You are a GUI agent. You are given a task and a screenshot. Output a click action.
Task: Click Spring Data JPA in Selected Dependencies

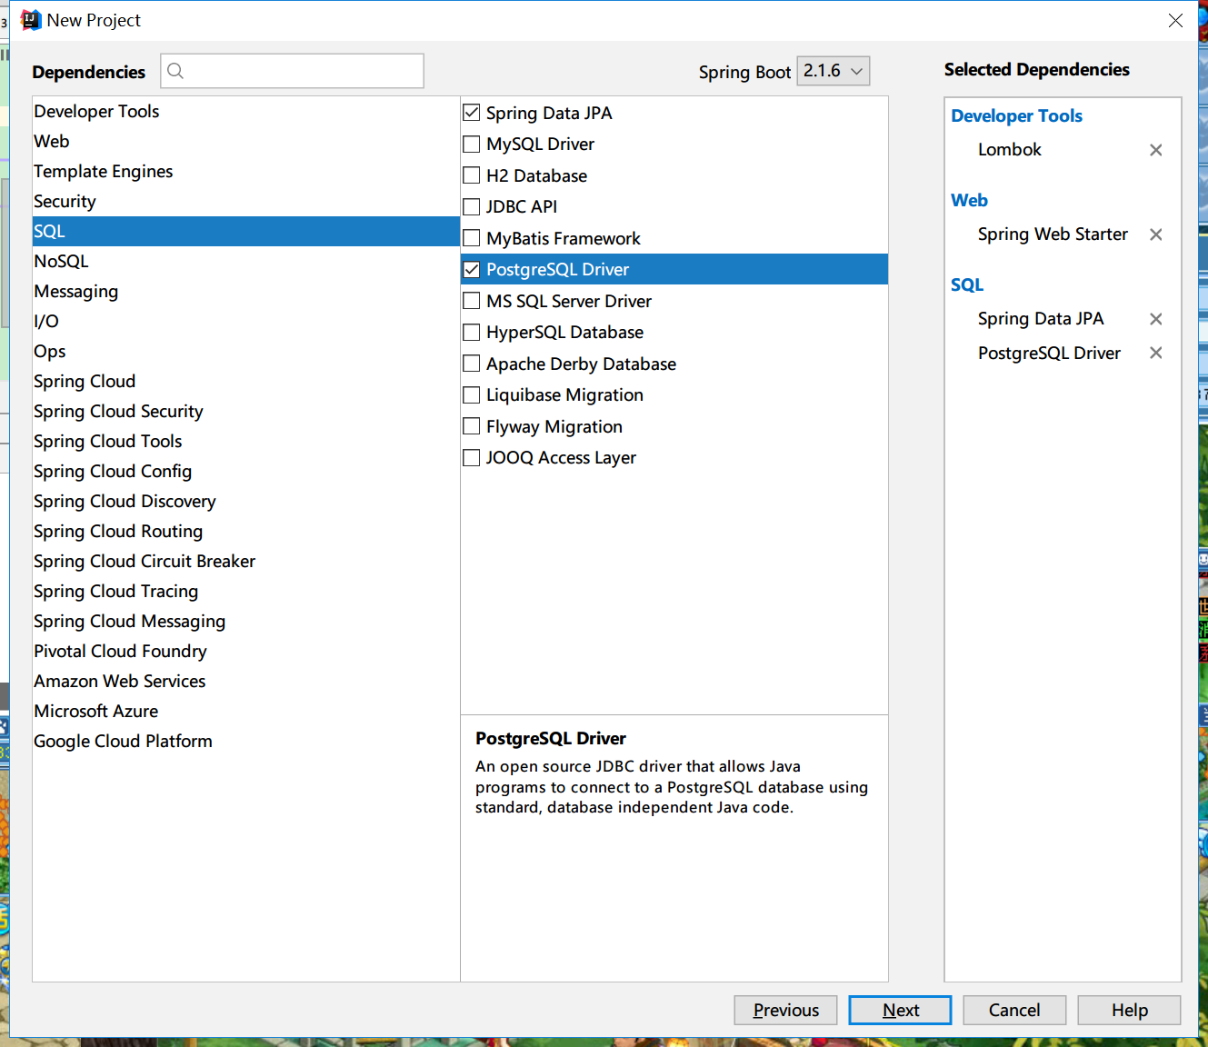pos(1041,319)
